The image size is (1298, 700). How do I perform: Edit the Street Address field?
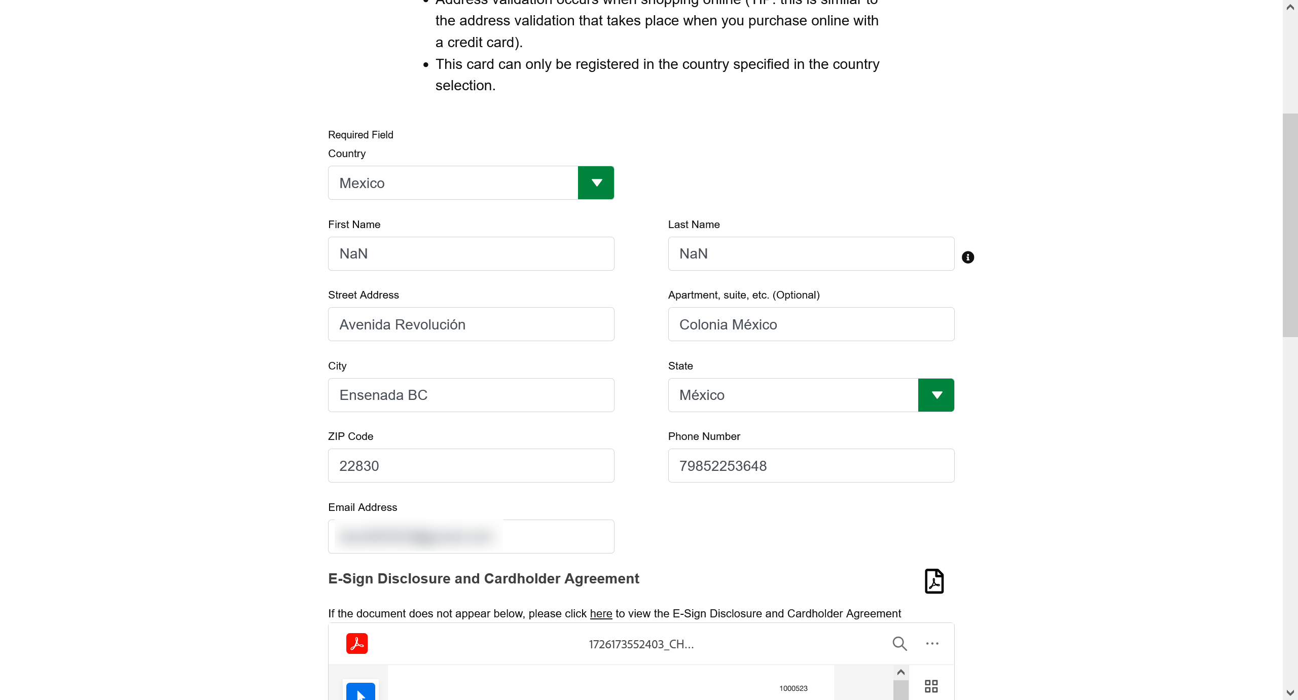(x=471, y=324)
